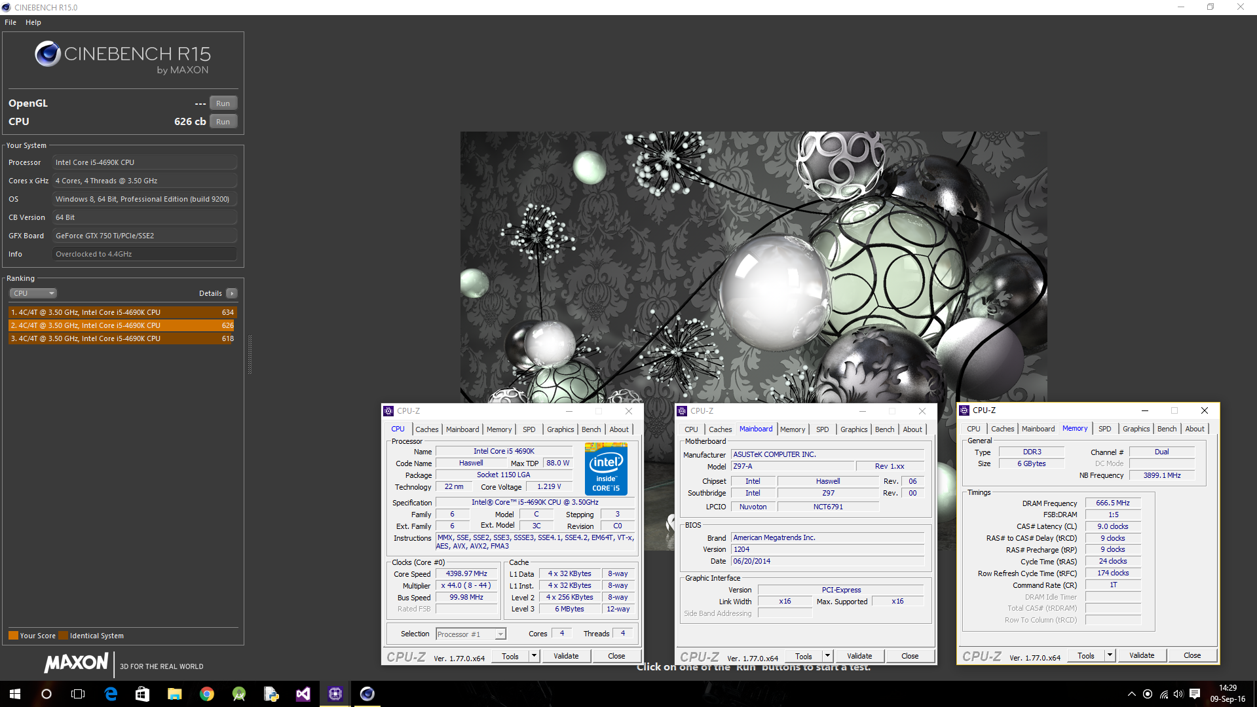Click the circular recording tray icon
This screenshot has height=707, width=1257.
click(x=1148, y=694)
